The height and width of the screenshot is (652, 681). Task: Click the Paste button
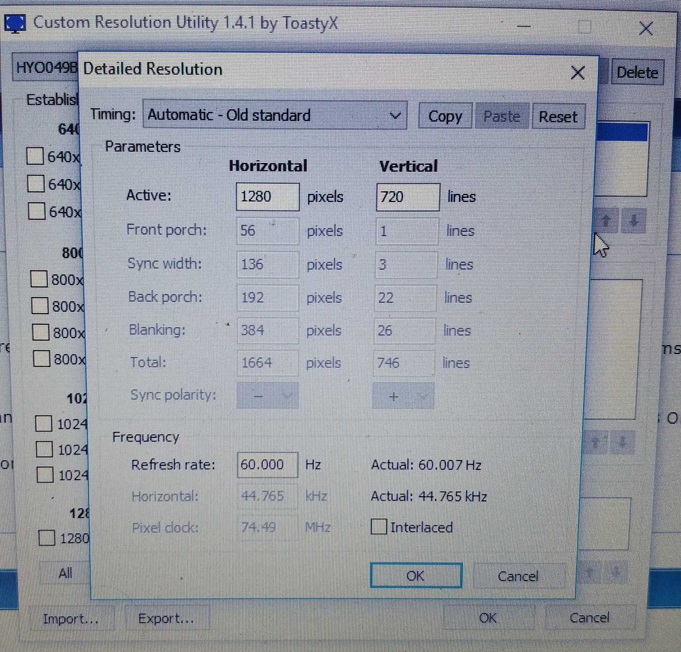pyautogui.click(x=502, y=117)
